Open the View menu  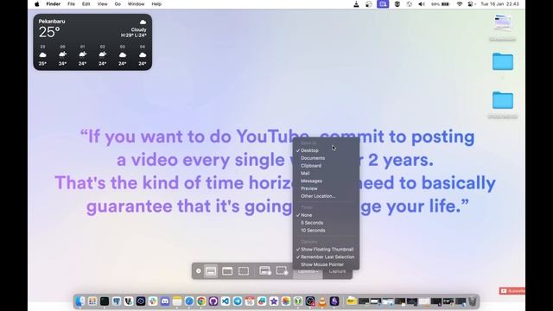(102, 4)
